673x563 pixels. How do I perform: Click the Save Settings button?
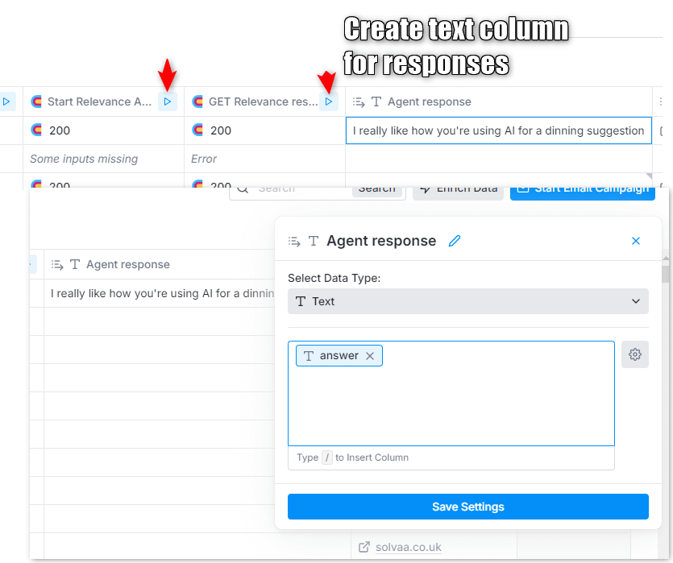(x=467, y=507)
